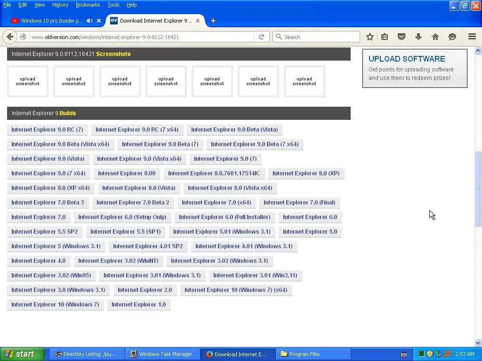Click the first upload screenshot thumbnail
Image resolution: width=482 pixels, height=361 pixels.
point(28,81)
